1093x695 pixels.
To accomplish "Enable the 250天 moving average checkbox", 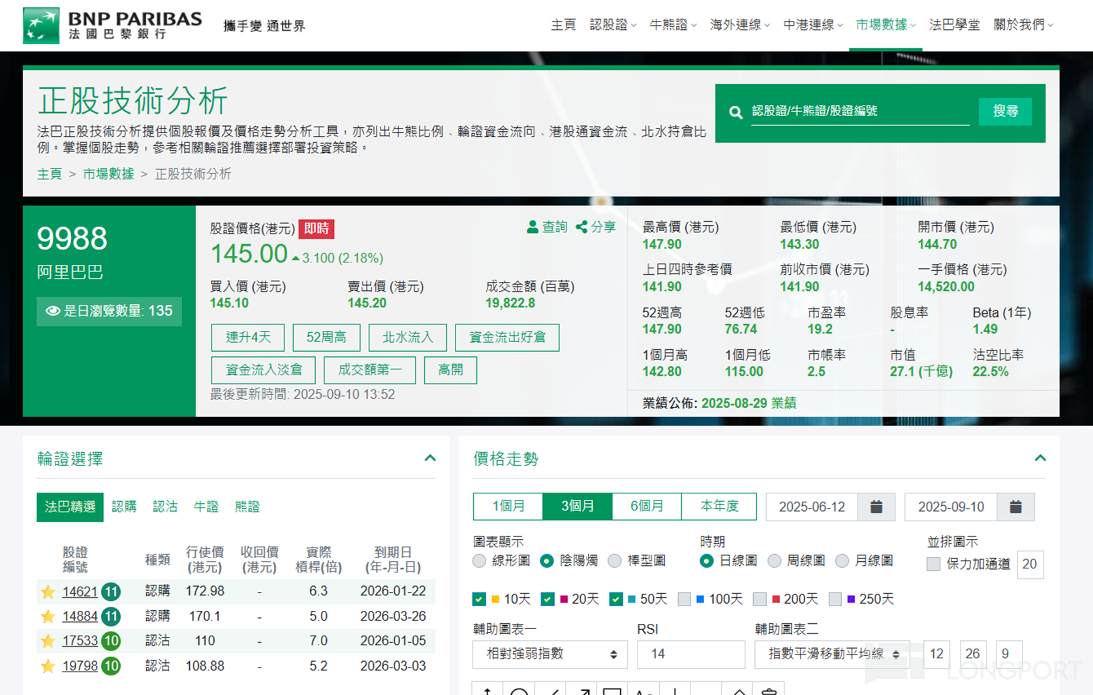I will point(835,599).
